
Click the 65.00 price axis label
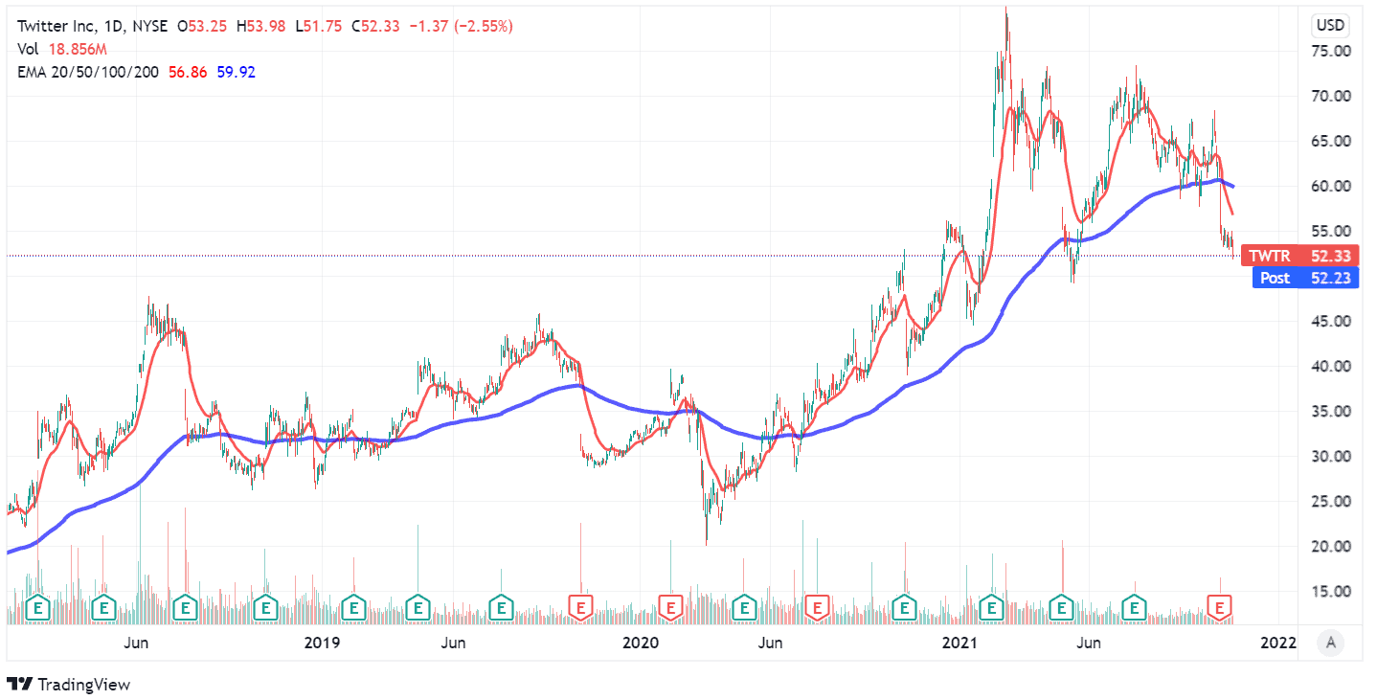tap(1331, 141)
